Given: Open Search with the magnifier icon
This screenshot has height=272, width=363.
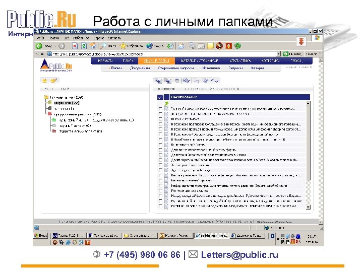Looking at the screenshot, I should pyautogui.click(x=103, y=46).
